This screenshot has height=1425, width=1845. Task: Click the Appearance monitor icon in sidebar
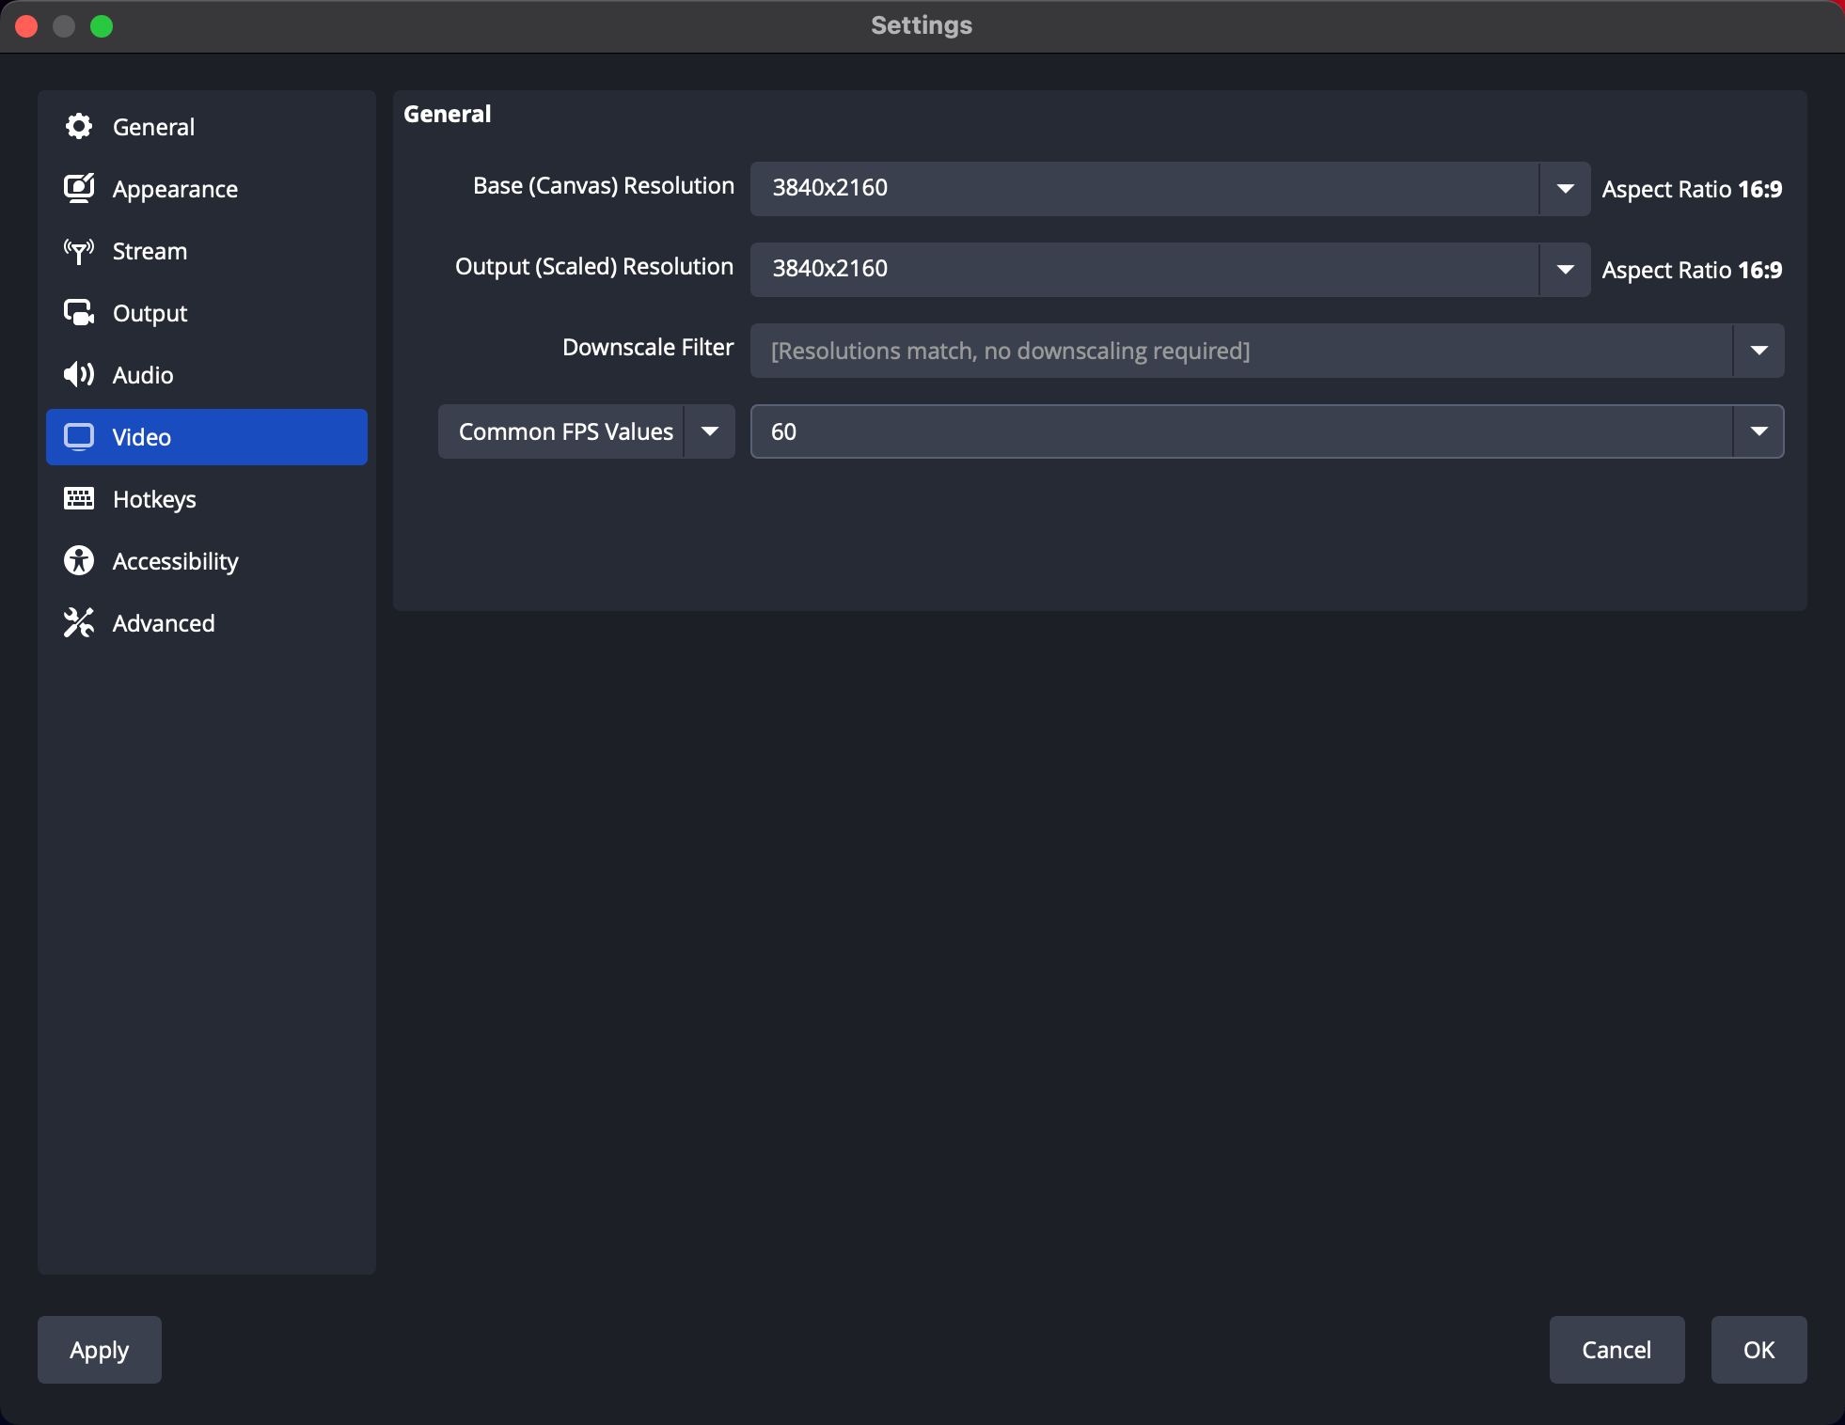tap(79, 188)
